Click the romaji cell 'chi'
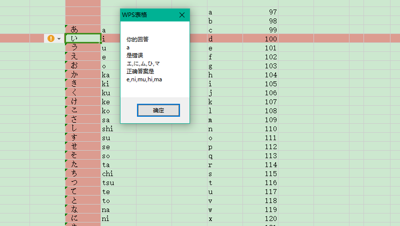This screenshot has height=226, width=400. (118, 173)
